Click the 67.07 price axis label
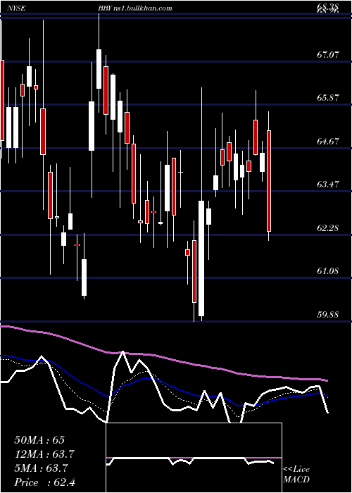This screenshot has width=352, height=493. coord(328,55)
